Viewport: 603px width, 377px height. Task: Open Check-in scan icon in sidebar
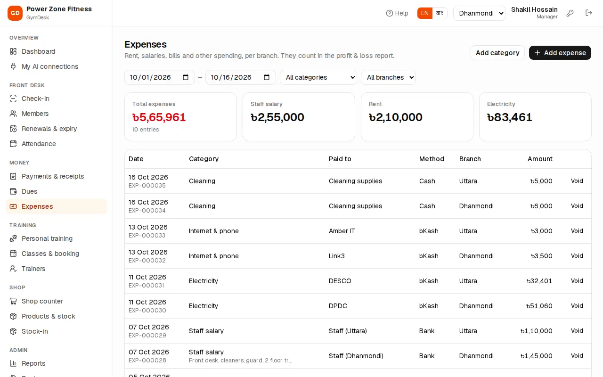(x=13, y=98)
